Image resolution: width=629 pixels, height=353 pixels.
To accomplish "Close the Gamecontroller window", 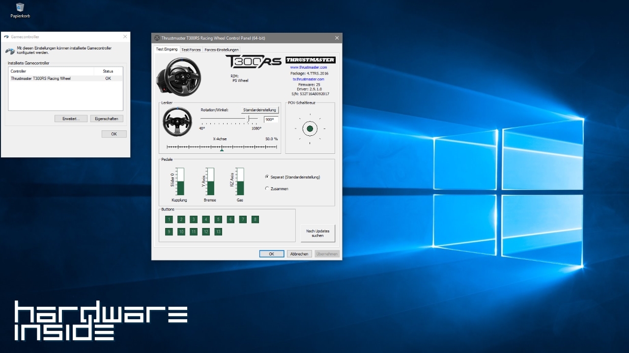I will (125, 37).
